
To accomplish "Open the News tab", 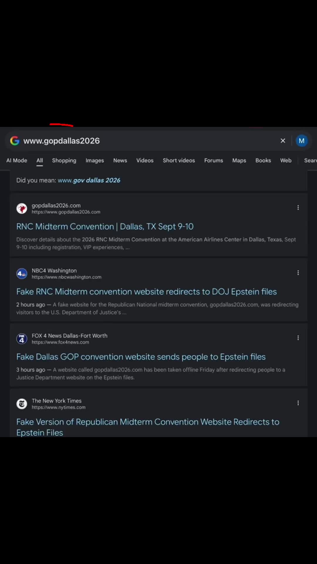I will click(120, 160).
